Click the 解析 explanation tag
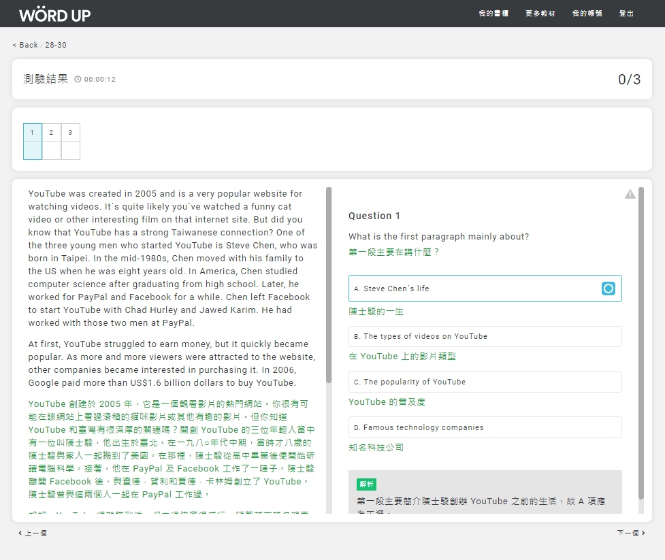665x560 pixels. tap(366, 484)
